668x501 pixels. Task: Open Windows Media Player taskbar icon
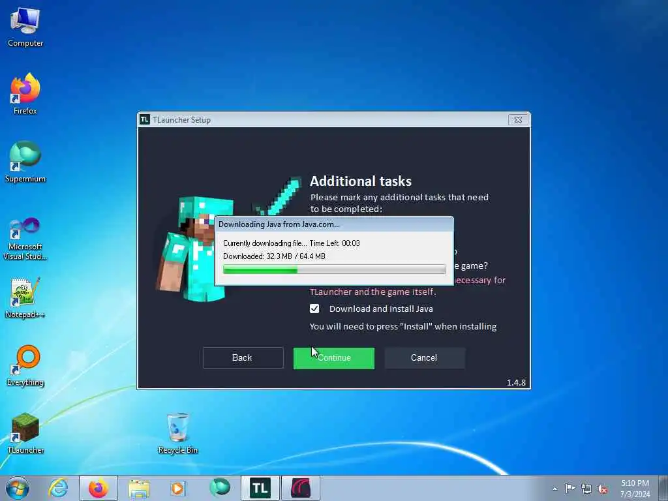[x=179, y=488]
